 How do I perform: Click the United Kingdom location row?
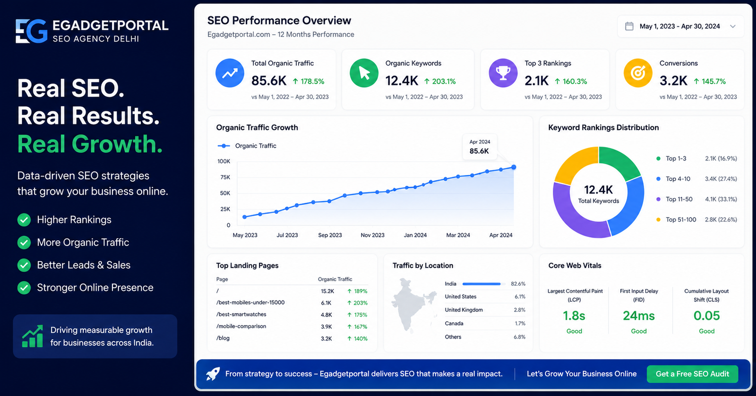coord(485,310)
